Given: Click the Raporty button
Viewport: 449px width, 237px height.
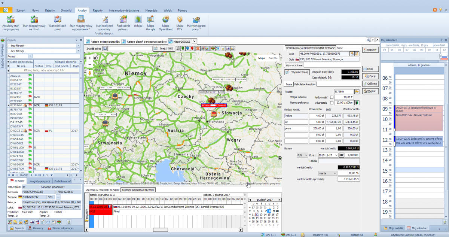Looking at the screenshot, I should (370, 49).
